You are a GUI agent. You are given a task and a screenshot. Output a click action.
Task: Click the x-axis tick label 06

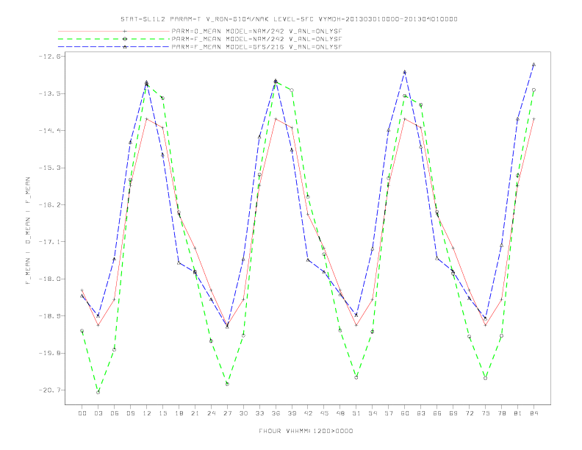(115, 413)
